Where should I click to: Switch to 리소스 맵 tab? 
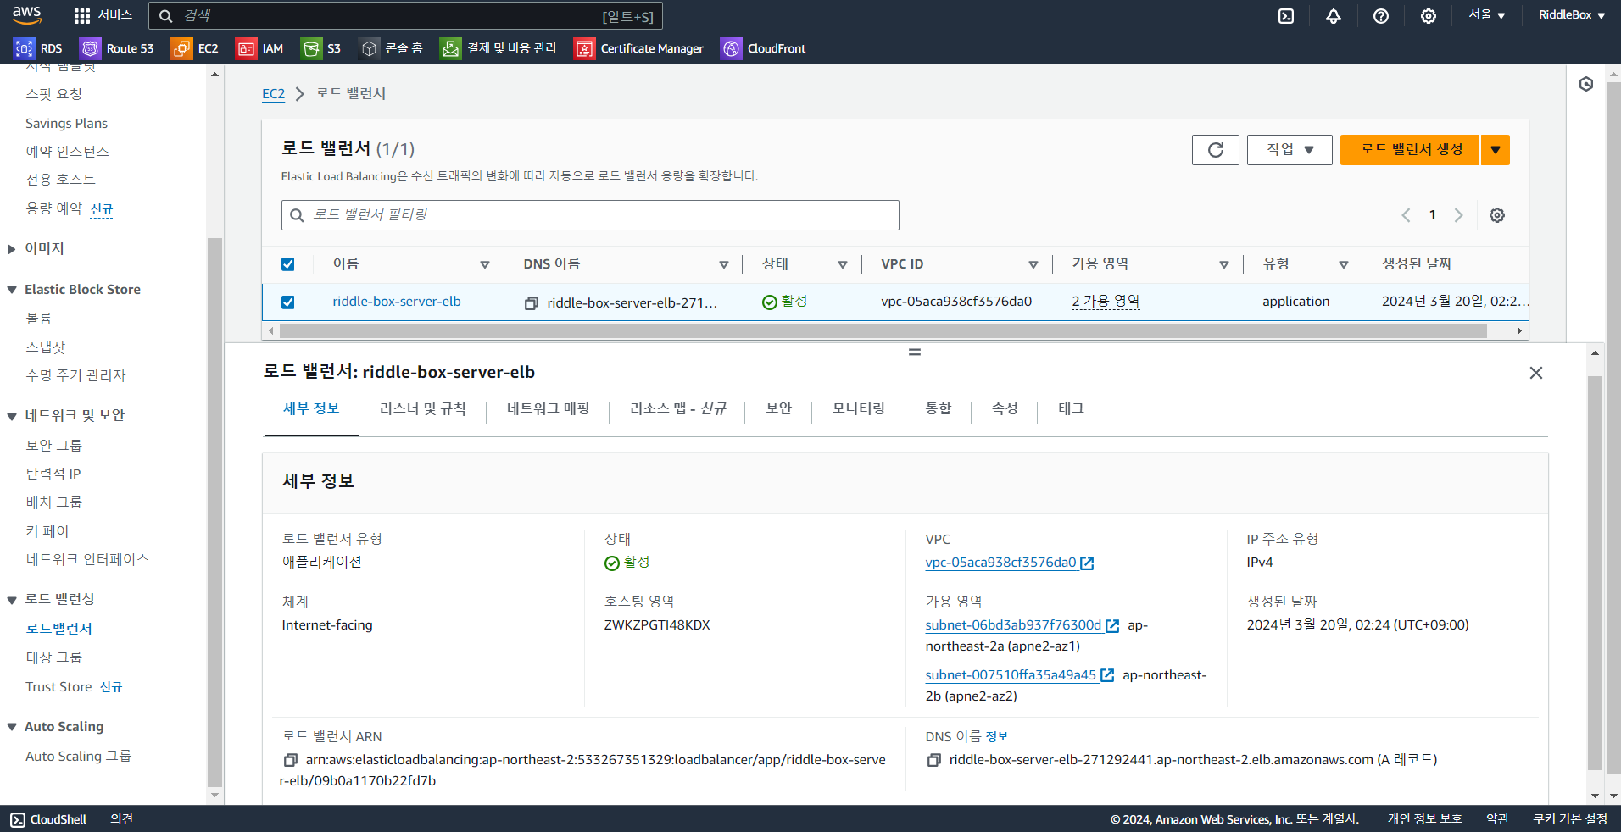click(x=677, y=409)
